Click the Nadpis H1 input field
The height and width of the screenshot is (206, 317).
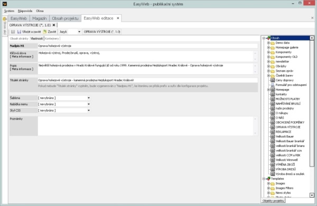point(147,46)
